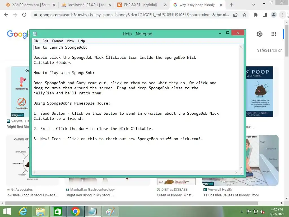This screenshot has height=217, width=289.
Task: Open '11 Possible Causes of Bloody Stool'
Action: click(x=231, y=195)
